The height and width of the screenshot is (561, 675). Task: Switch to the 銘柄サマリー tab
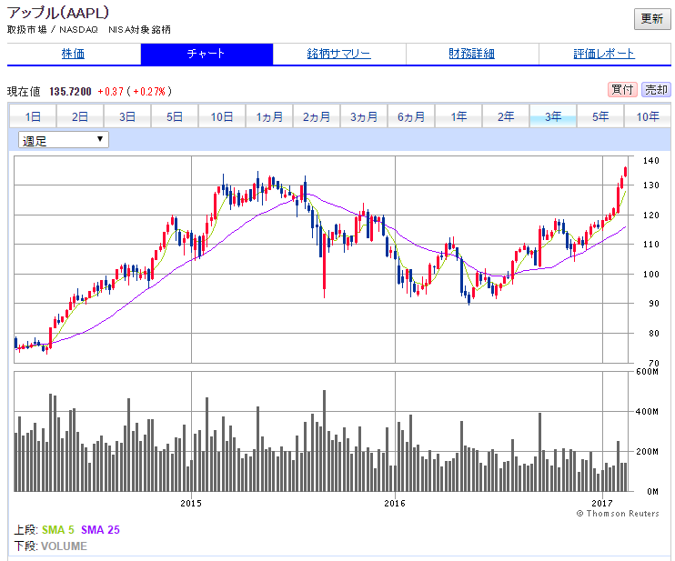(339, 54)
